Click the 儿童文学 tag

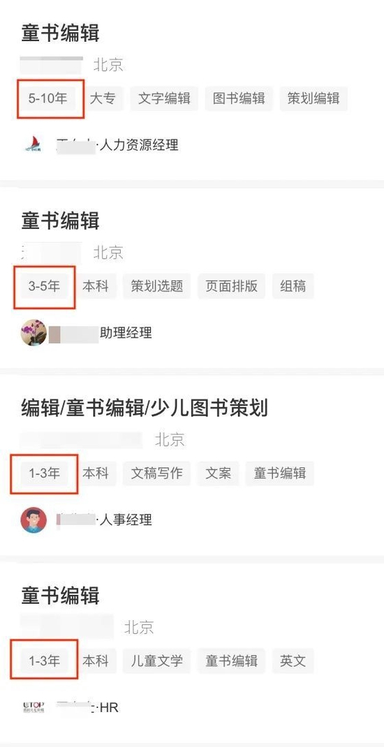[157, 661]
